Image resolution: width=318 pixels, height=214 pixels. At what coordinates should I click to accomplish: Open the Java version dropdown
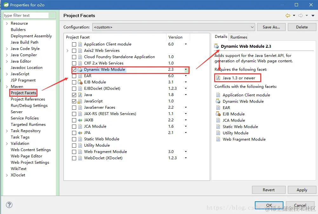click(186, 95)
